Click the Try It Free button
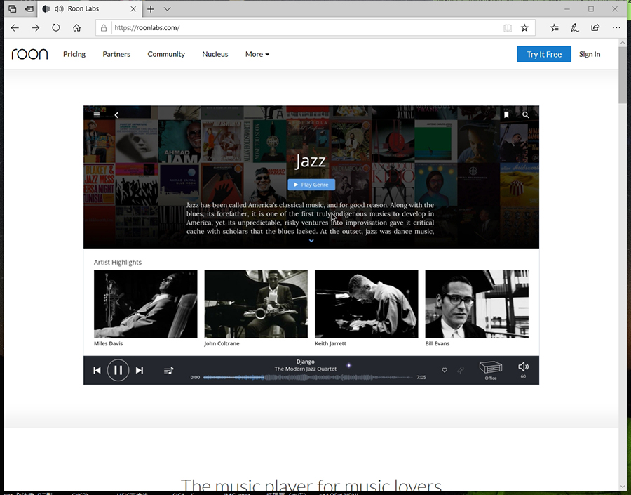Viewport: 631px width, 495px height. coord(544,54)
